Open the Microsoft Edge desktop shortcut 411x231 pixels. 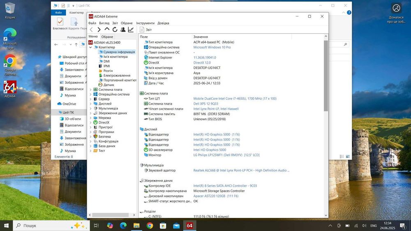click(10, 39)
